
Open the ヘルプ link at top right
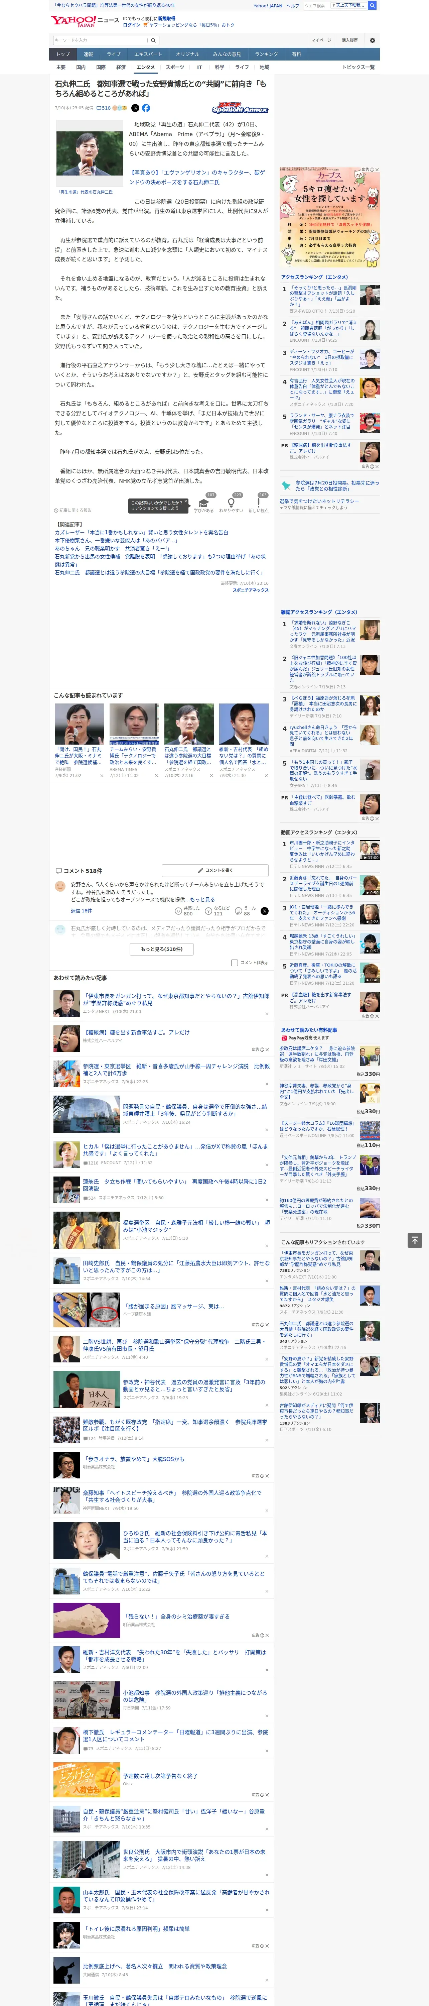[293, 5]
